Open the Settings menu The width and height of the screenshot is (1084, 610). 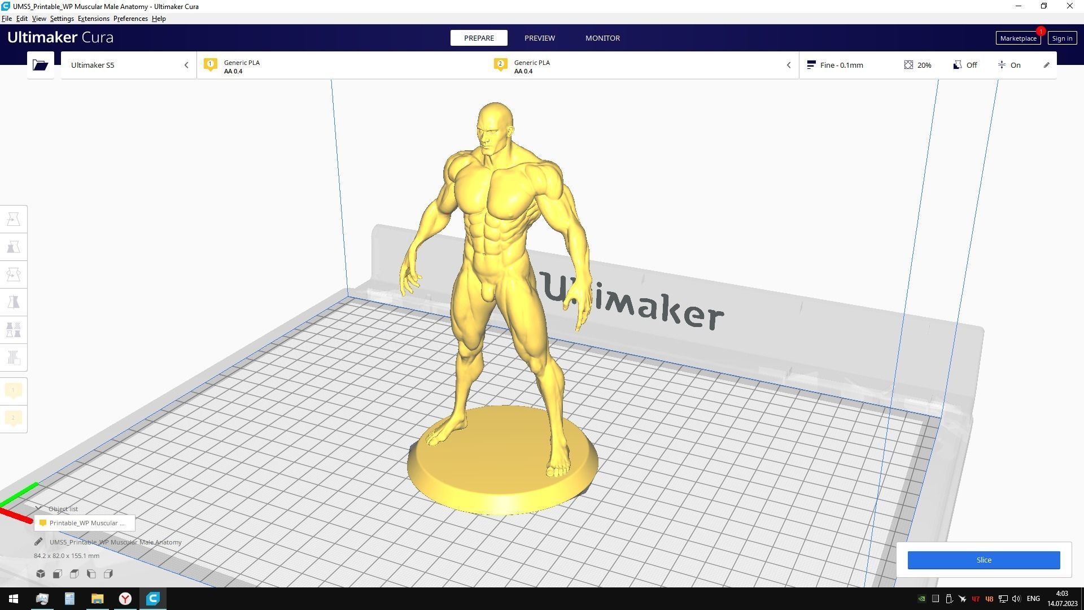[62, 19]
